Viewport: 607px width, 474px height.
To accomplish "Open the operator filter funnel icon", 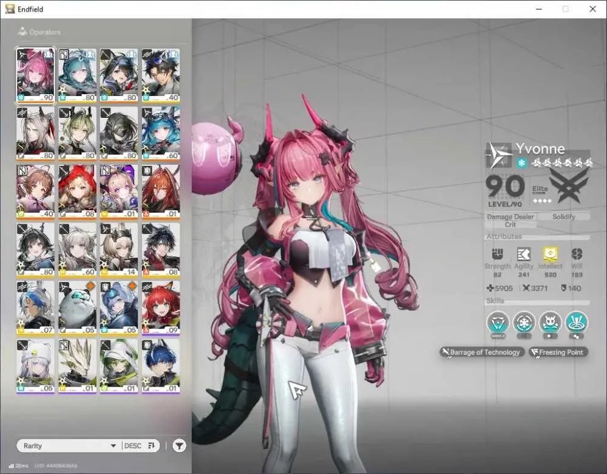I will [x=179, y=445].
